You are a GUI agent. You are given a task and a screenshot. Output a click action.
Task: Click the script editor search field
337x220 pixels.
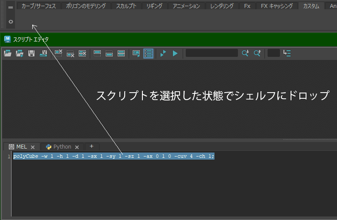[212, 53]
